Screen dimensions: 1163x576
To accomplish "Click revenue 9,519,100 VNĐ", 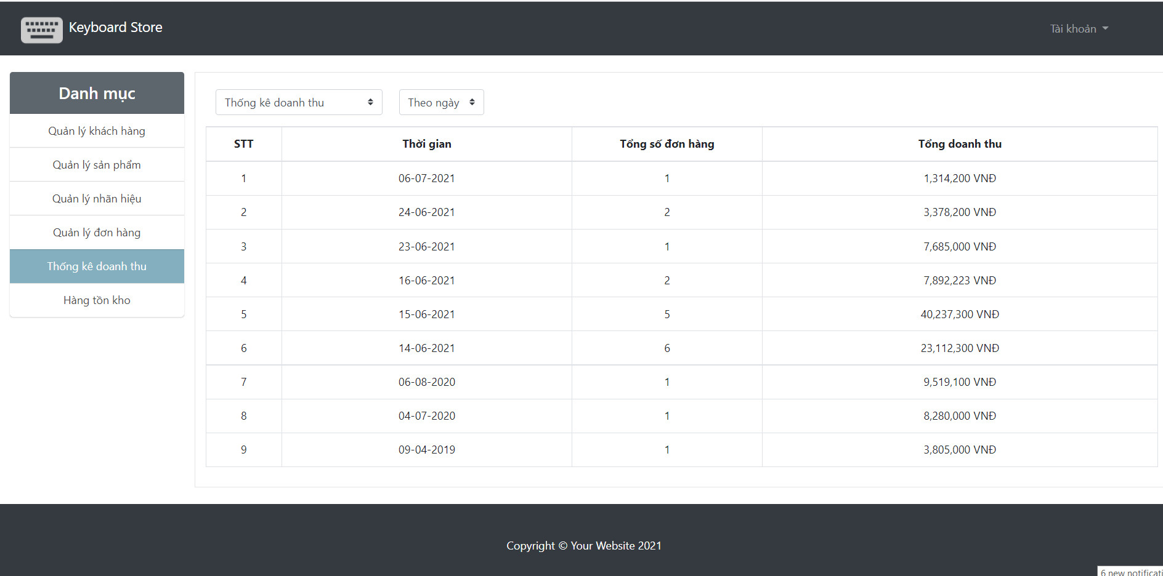I will coord(960,382).
